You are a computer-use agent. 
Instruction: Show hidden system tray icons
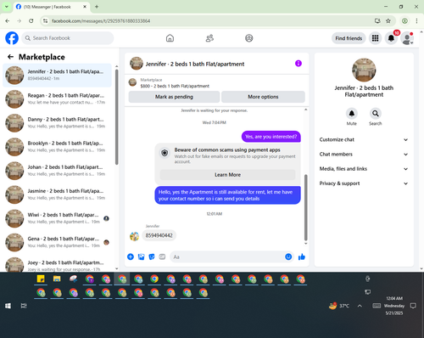tap(360, 306)
